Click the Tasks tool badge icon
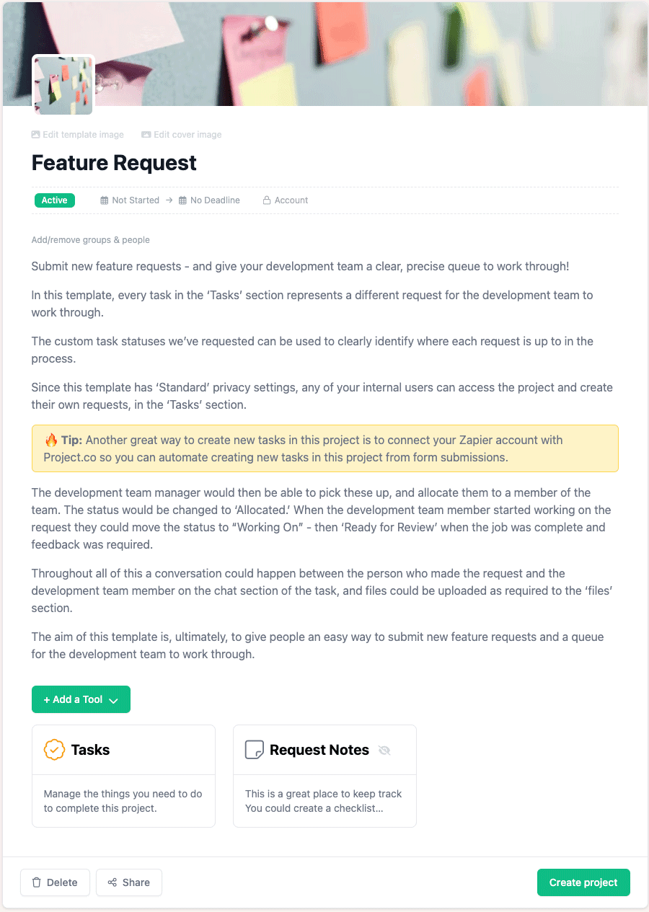The width and height of the screenshot is (649, 912). (x=55, y=750)
